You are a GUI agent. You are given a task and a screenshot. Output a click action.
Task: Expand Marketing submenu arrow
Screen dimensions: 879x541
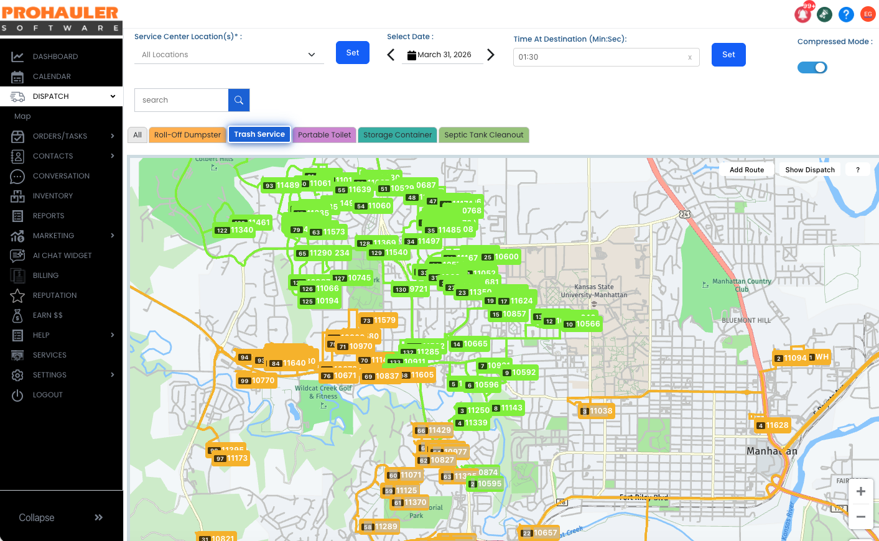tap(113, 236)
